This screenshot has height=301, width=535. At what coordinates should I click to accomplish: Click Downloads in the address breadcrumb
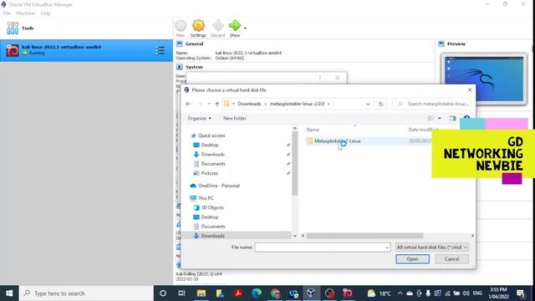tap(249, 104)
